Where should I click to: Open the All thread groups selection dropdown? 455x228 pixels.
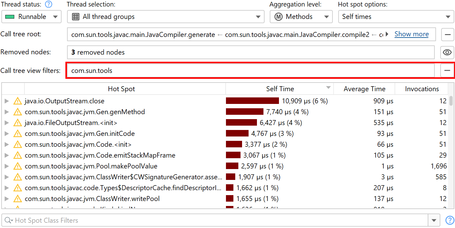pos(166,17)
